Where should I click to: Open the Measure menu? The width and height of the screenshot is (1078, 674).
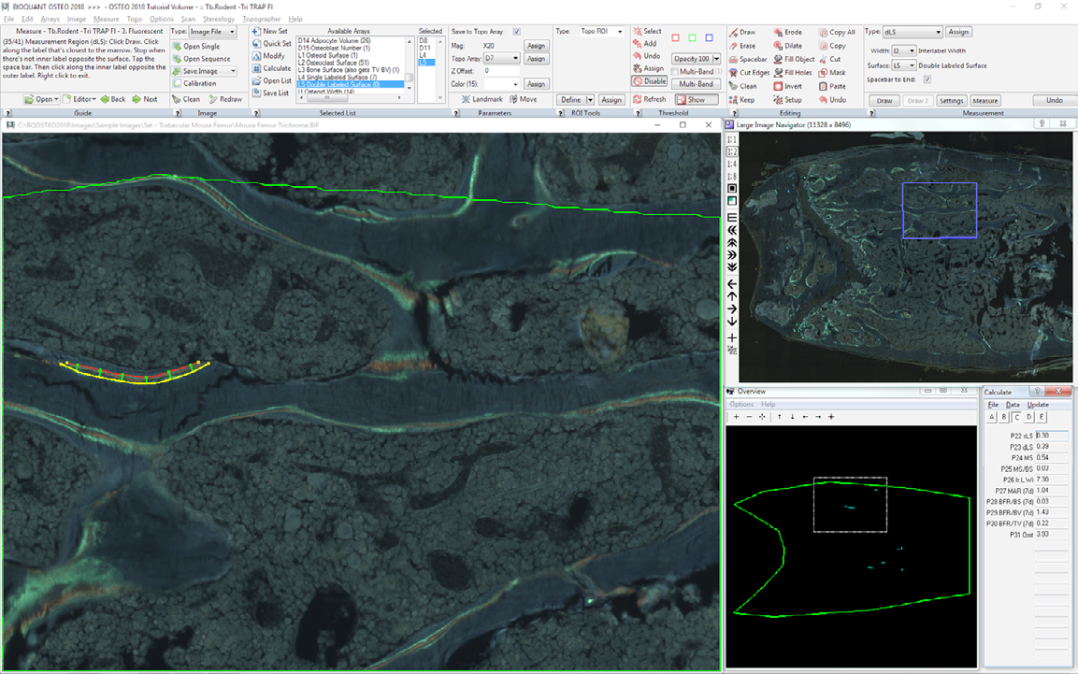[106, 20]
